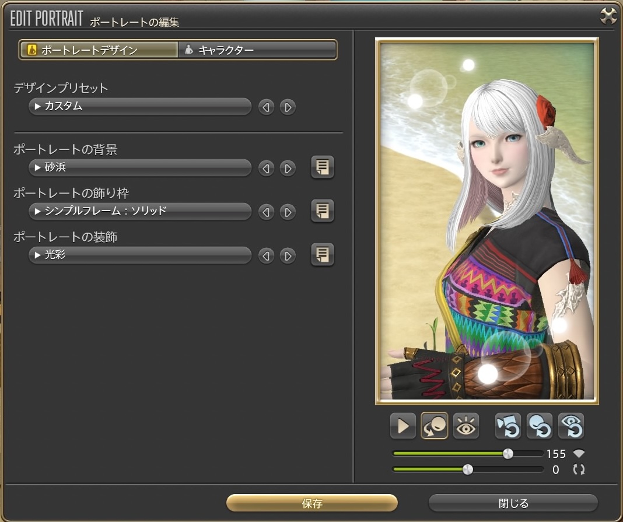
Task: Open the 砂浜 background dropdown
Action: pos(139,168)
